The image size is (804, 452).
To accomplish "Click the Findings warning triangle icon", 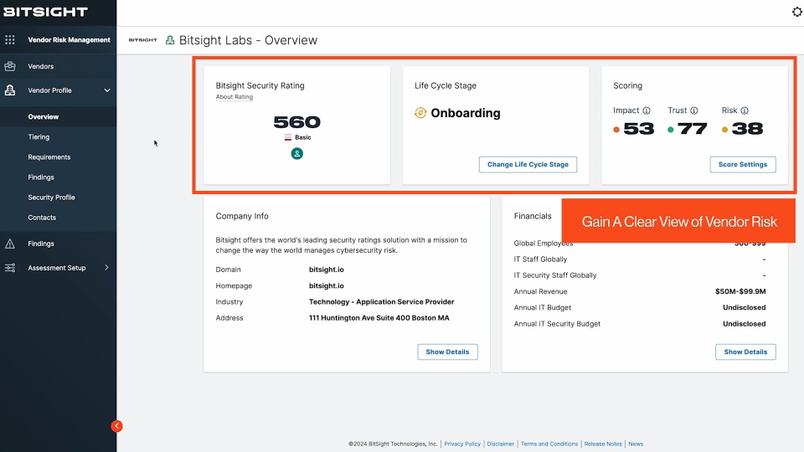I will [10, 244].
